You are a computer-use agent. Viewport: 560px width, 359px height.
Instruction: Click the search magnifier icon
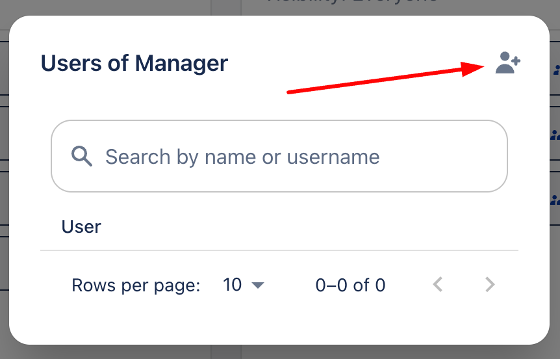click(x=82, y=156)
